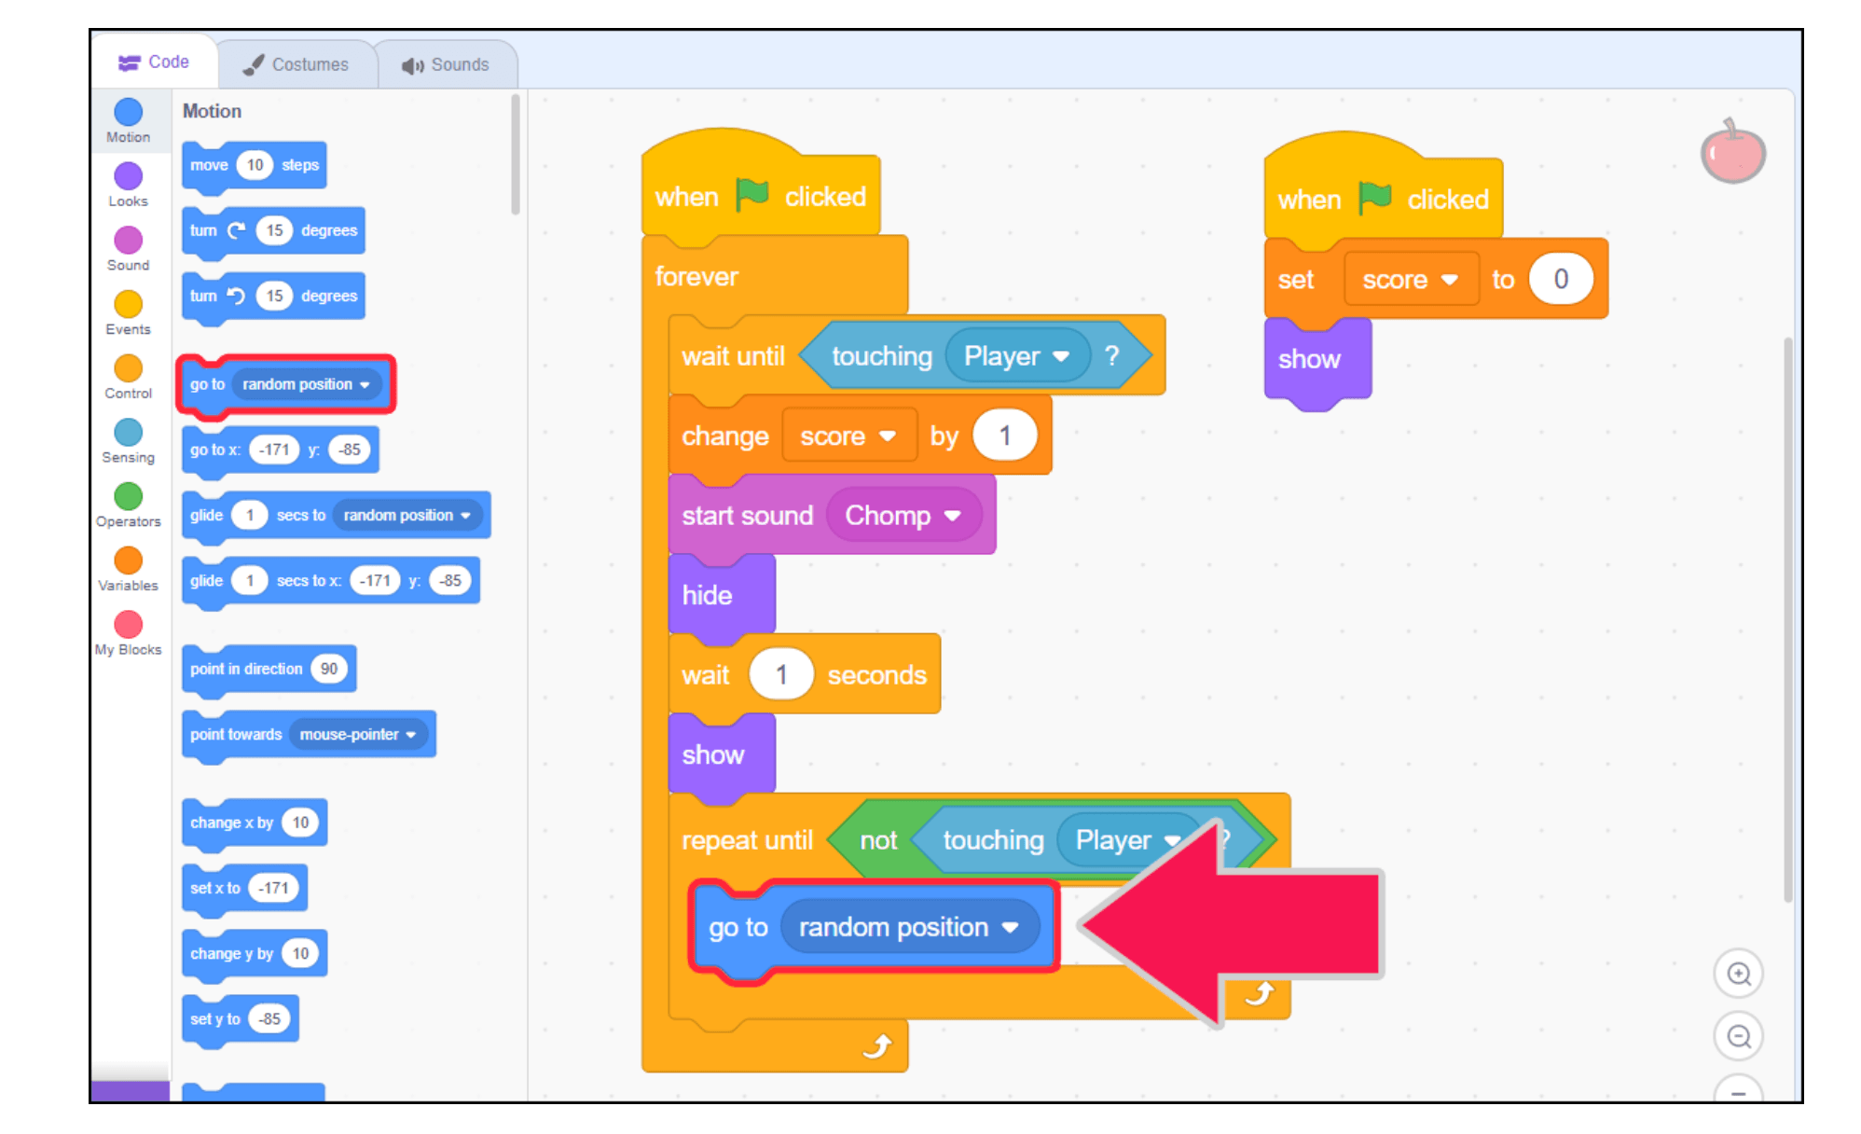Click the value 1 in change score by block
This screenshot has height=1134, width=1861.
click(1005, 436)
